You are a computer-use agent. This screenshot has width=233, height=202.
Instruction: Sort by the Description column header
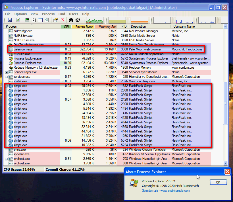point(150,26)
